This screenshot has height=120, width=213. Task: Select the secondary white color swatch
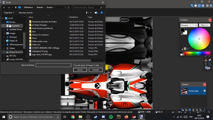click(x=186, y=33)
